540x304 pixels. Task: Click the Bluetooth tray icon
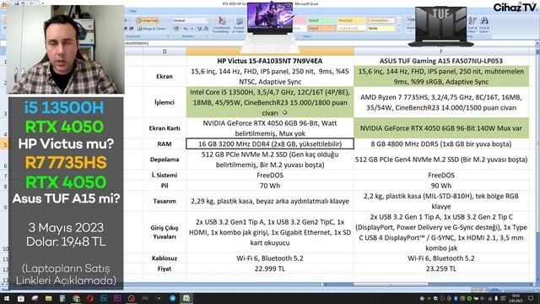pos(456,298)
